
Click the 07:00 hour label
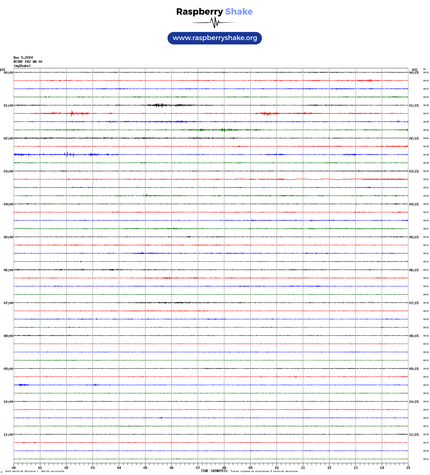(x=8, y=303)
